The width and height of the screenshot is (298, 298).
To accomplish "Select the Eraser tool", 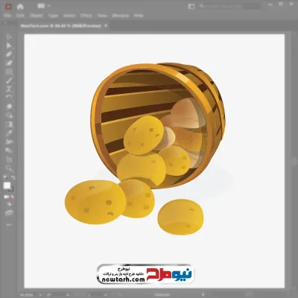I will tap(9, 107).
